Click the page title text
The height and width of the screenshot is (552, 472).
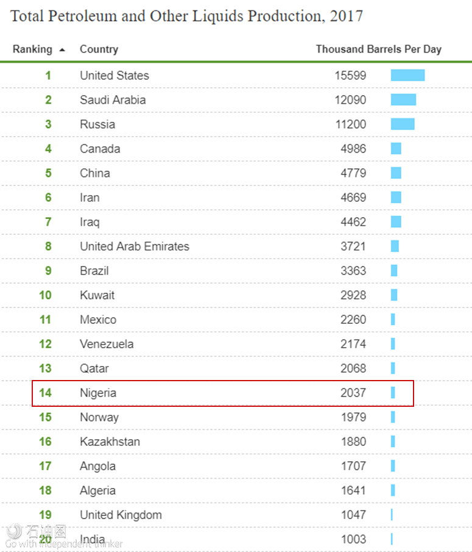(x=186, y=16)
